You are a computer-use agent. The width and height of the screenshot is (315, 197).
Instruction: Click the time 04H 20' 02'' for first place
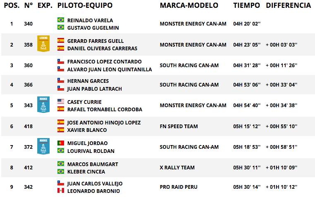(x=247, y=24)
